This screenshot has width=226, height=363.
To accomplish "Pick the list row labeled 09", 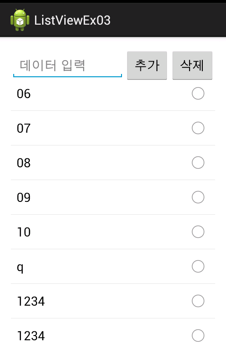I will [x=113, y=197].
